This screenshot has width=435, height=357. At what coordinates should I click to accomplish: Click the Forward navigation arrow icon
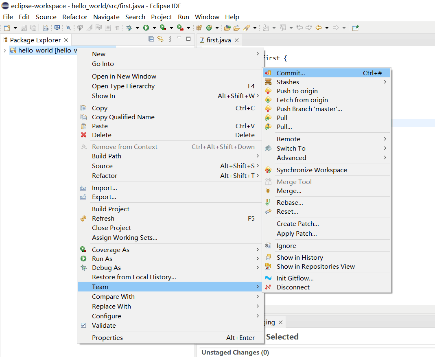(x=336, y=28)
